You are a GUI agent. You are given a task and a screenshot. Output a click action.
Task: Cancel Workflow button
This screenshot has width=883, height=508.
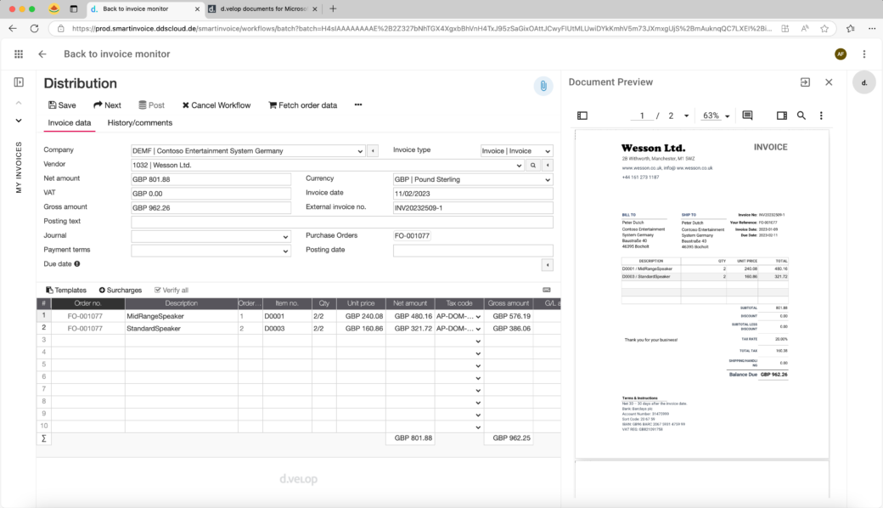click(x=217, y=105)
